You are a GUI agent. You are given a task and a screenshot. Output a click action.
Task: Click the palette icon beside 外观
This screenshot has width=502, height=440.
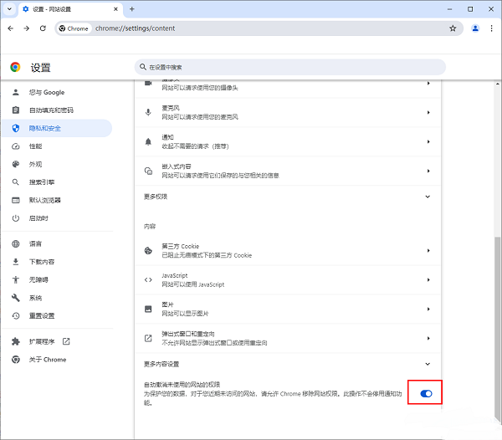click(16, 164)
